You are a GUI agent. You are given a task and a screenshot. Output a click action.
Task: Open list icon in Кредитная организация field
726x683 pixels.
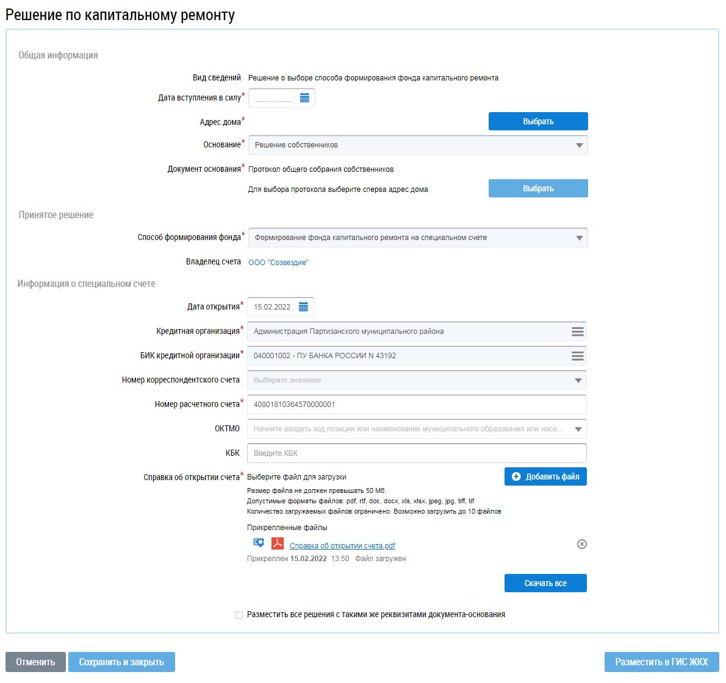[577, 331]
